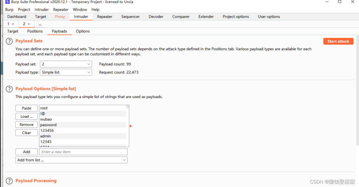Open Payload Options help icon
This screenshot has width=359, height=187.
click(9, 89)
